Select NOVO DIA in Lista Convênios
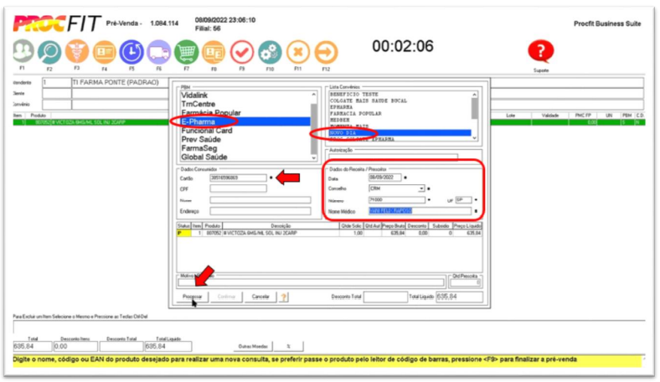This screenshot has width=660, height=382. click(x=400, y=132)
